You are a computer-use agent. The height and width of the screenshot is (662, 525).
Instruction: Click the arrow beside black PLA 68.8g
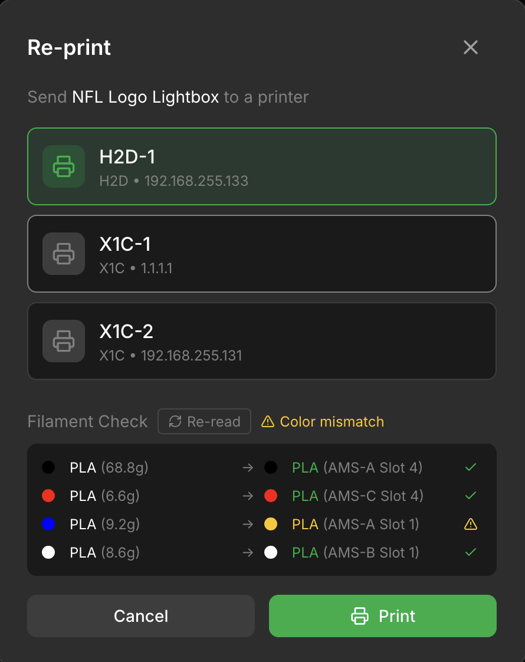coord(247,467)
